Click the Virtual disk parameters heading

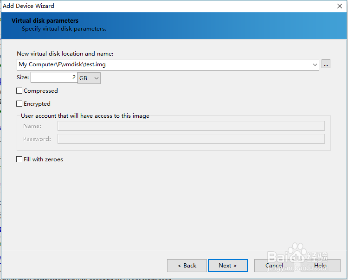pos(45,21)
